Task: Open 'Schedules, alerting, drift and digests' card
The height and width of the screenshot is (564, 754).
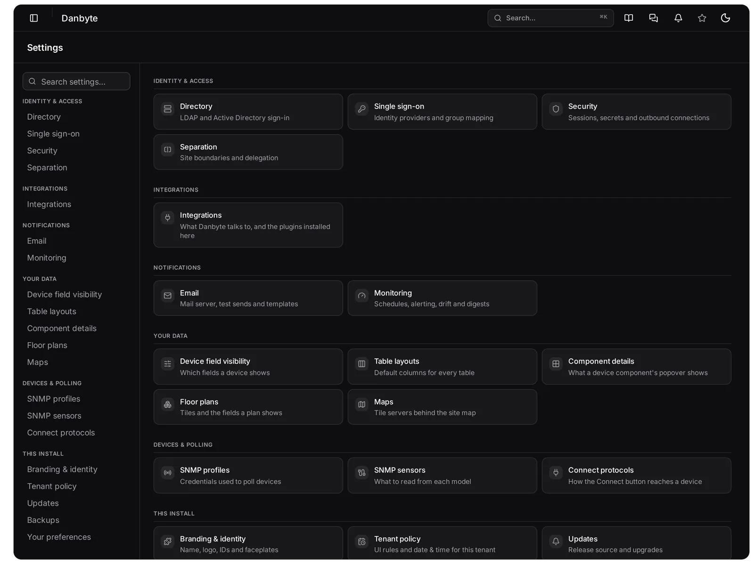Action: pos(442,298)
